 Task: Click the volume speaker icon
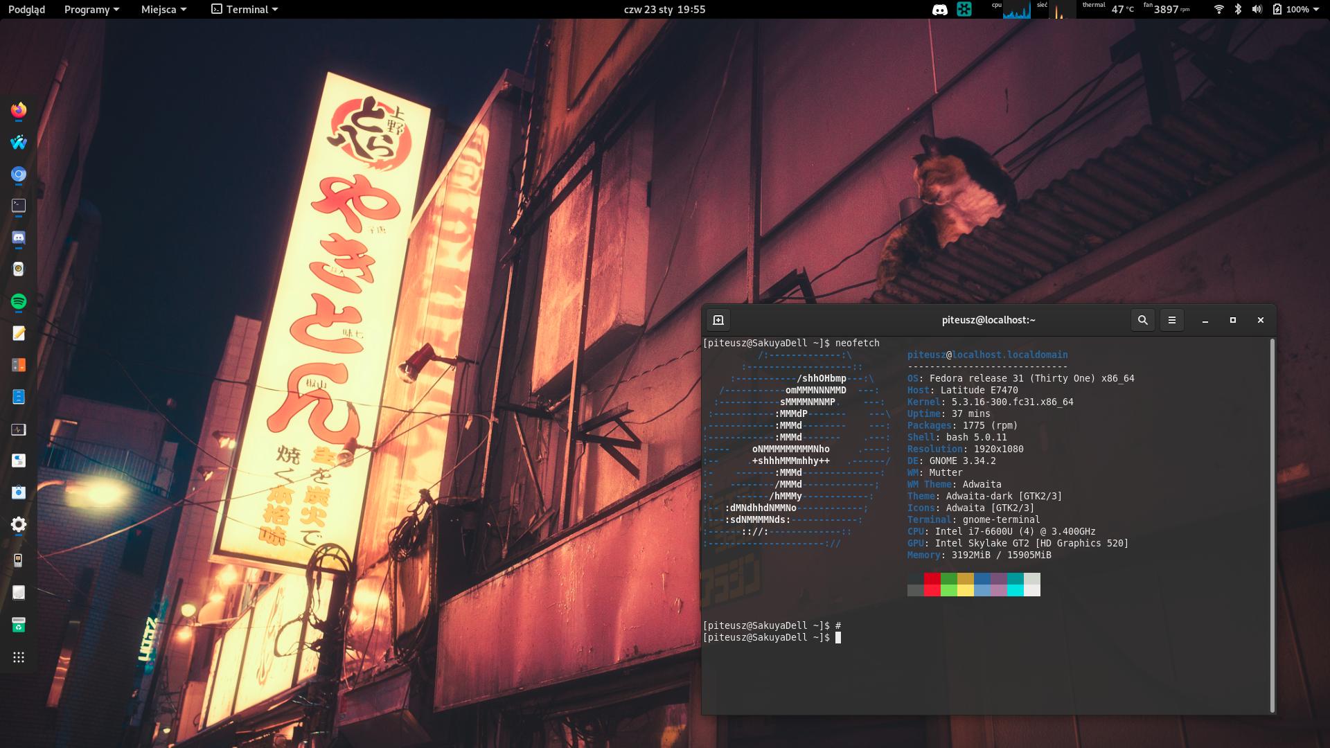tap(1257, 9)
